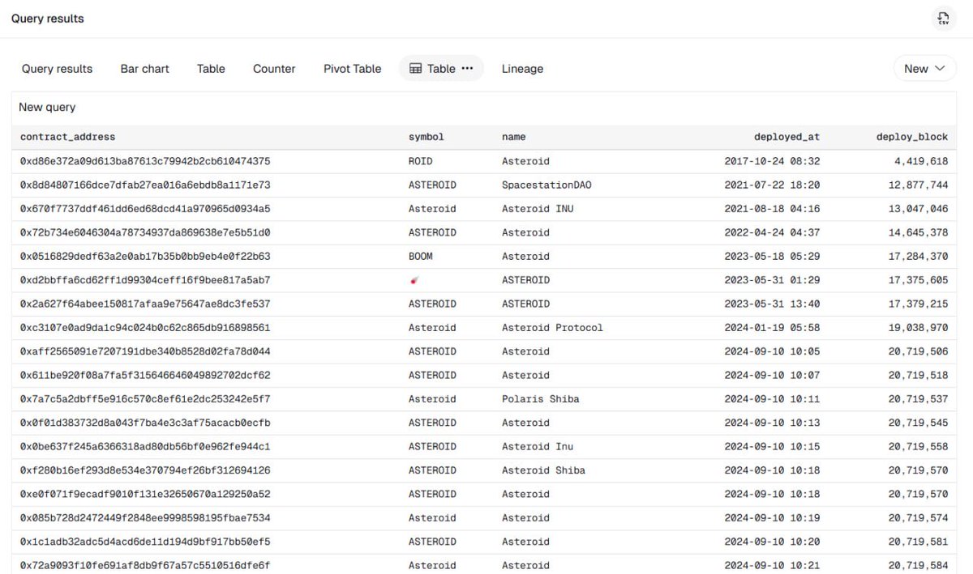Switch to the Query results tab
Viewport: 973px width, 574px height.
click(x=57, y=69)
